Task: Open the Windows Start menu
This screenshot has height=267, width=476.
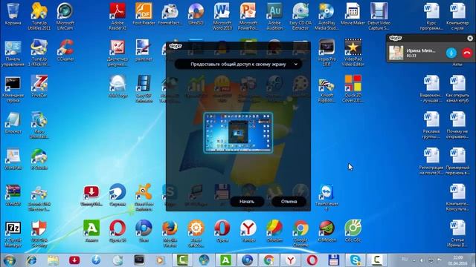Action: point(10,260)
